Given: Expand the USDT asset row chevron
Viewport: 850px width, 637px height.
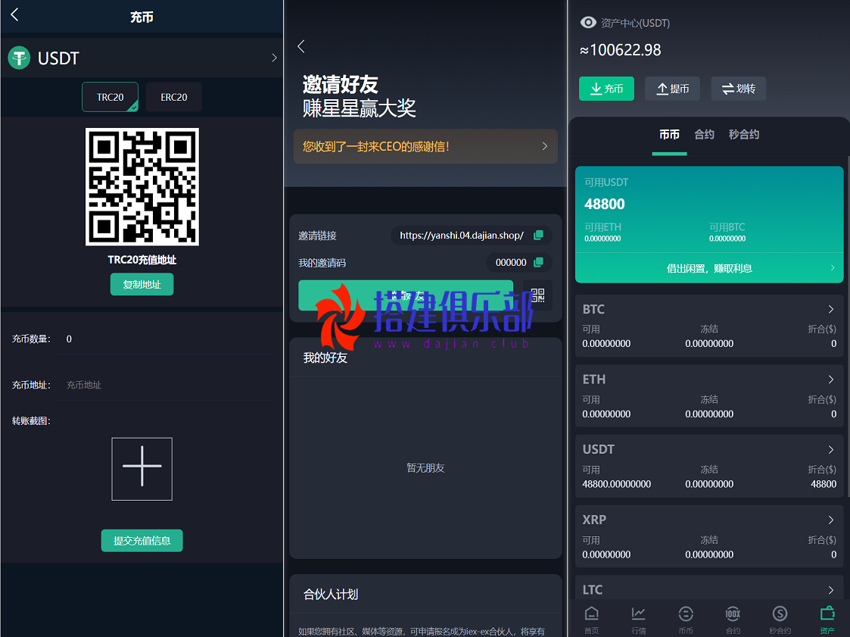Looking at the screenshot, I should coord(831,449).
